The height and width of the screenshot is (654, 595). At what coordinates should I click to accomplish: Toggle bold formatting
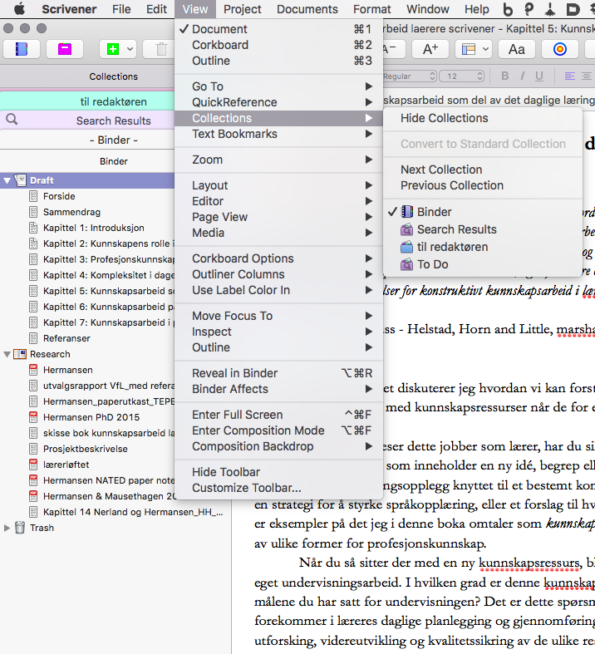505,76
